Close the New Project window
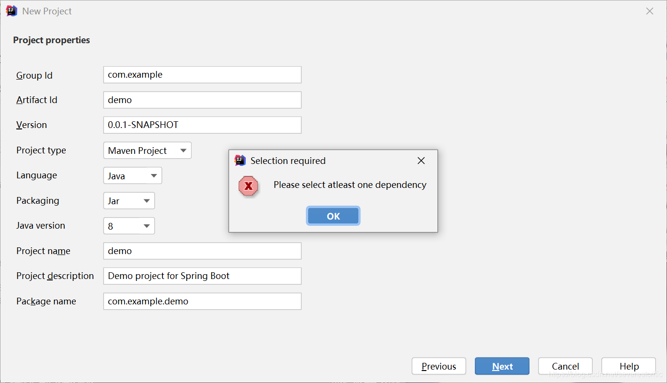Image resolution: width=667 pixels, height=383 pixels. [x=650, y=11]
